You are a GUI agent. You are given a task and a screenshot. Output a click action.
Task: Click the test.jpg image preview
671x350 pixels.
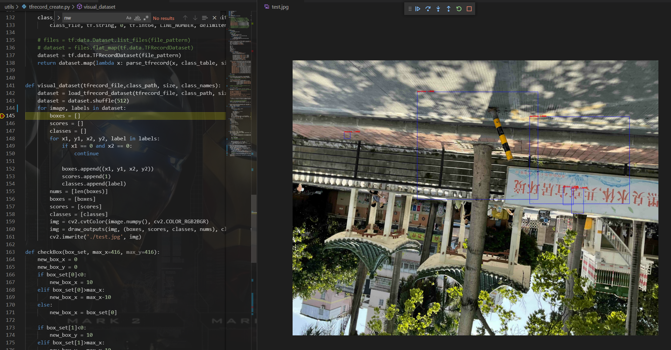[475, 198]
